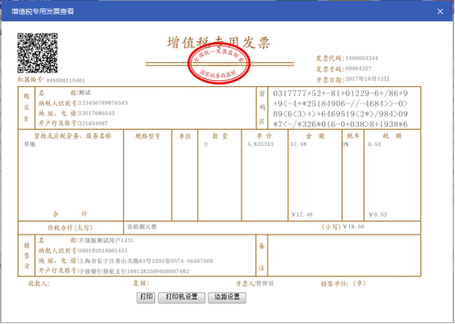Click the amount value 17.48 in item row
The width and height of the screenshot is (455, 324).
(x=299, y=144)
